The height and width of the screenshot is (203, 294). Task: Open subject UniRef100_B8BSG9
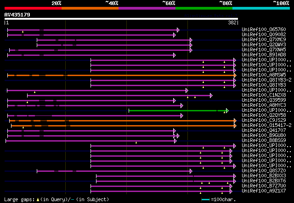point(264,141)
